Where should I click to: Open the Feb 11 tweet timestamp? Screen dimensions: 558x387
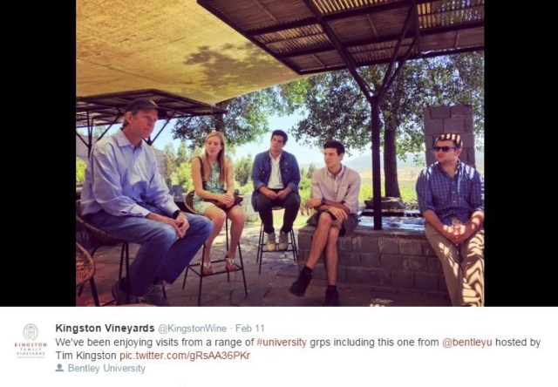pyautogui.click(x=250, y=328)
